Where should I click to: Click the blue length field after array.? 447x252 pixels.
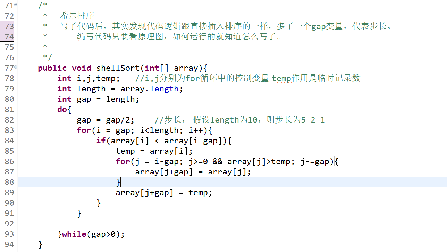164,89
